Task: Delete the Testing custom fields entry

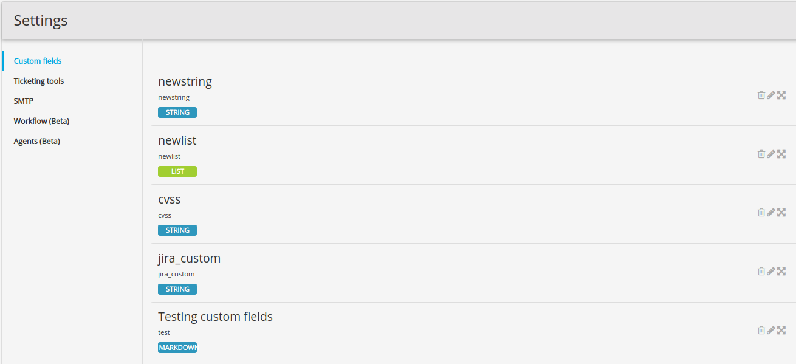Action: tap(761, 330)
